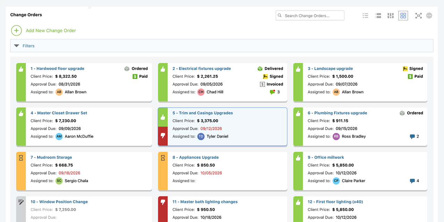Image resolution: width=444 pixels, height=222 pixels.
Task: Expand the Filters panel
Action: [222, 46]
